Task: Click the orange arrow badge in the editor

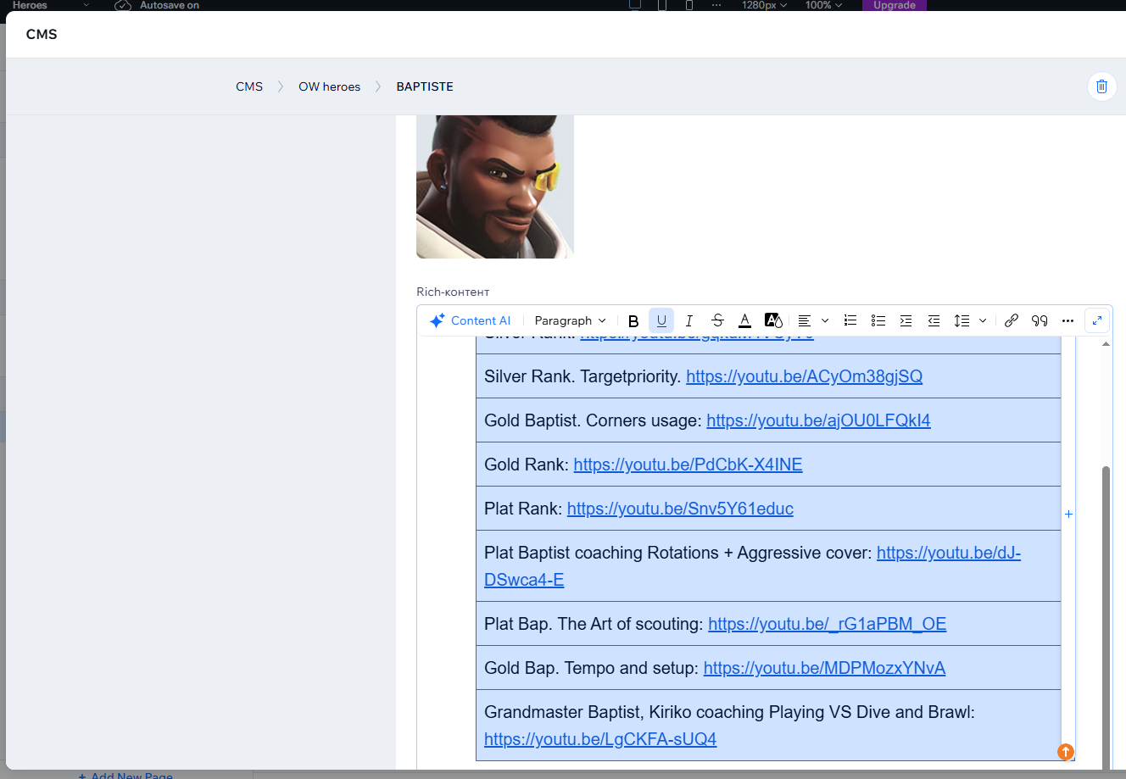Action: 1066,752
